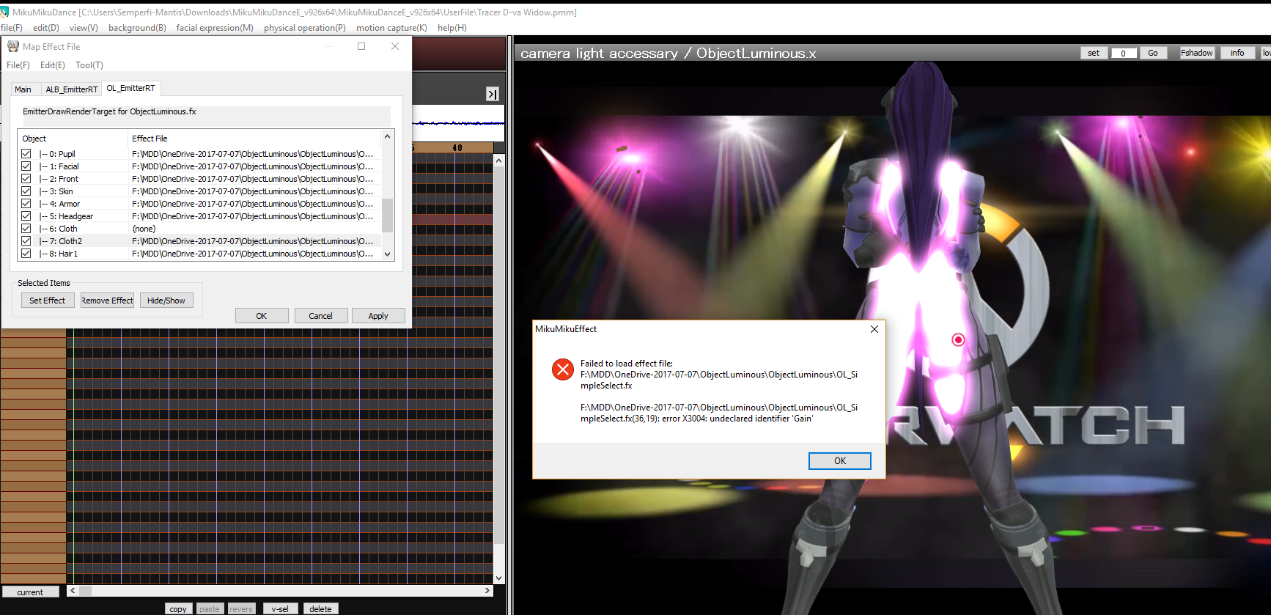The image size is (1271, 615).
Task: Click the Go button in viewport header
Action: (1153, 53)
